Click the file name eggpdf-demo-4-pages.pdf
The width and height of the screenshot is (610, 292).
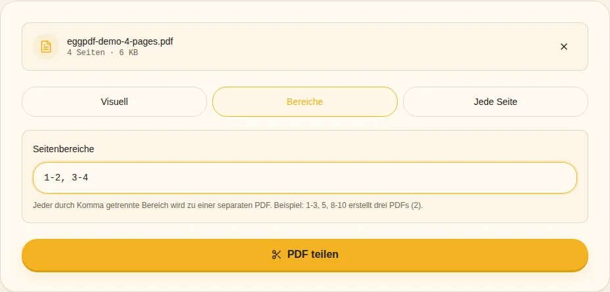click(120, 41)
